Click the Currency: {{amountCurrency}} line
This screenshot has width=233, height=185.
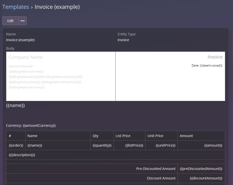[x=31, y=126]
